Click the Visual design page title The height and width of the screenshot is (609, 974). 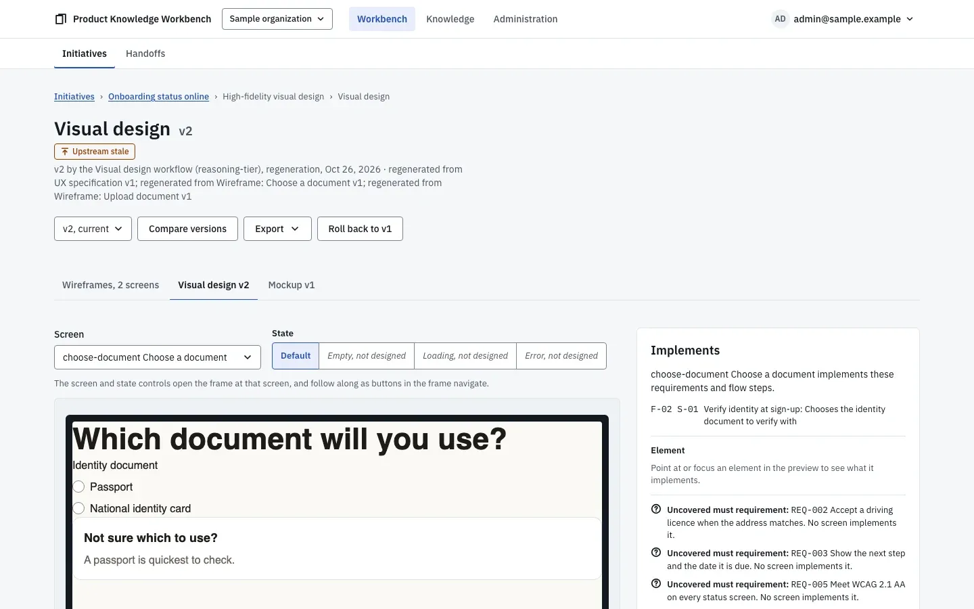112,129
